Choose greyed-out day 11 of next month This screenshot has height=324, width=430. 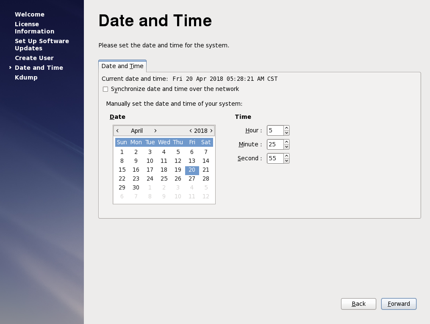[x=192, y=196]
